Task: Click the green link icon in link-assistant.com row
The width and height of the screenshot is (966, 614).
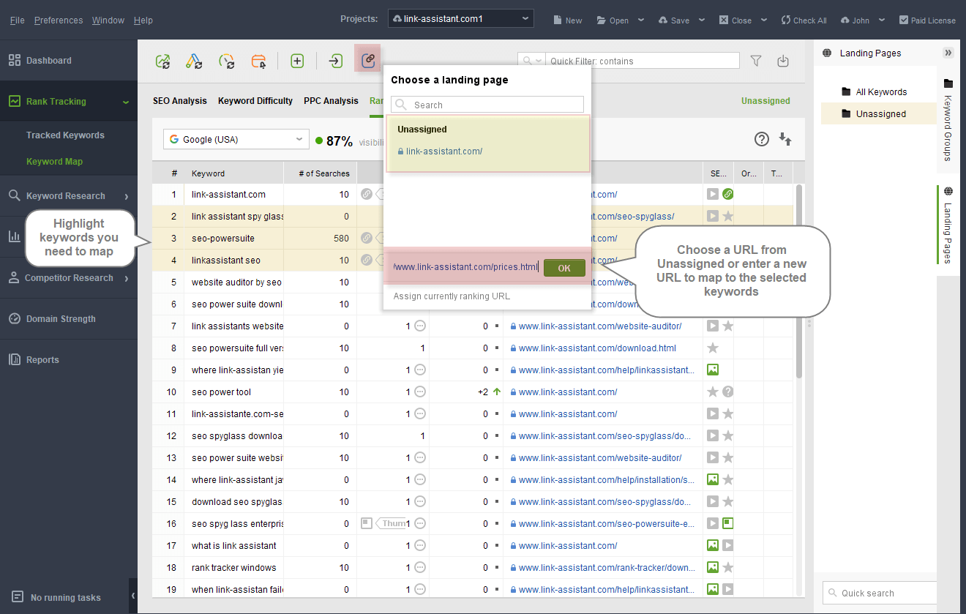Action: [x=727, y=195]
